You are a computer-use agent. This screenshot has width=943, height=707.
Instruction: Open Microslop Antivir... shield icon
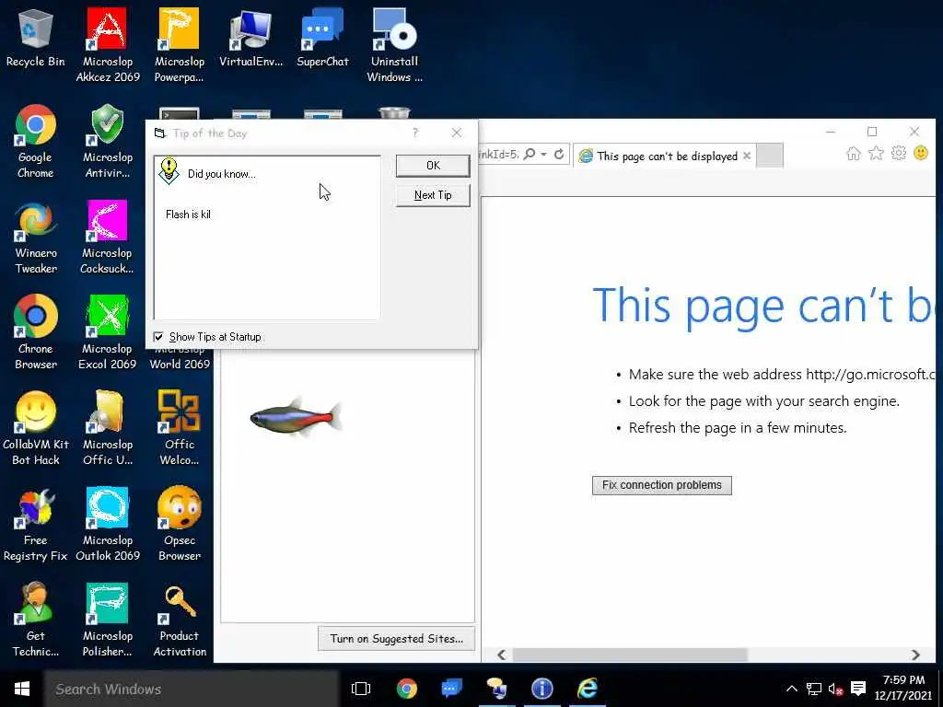(x=107, y=141)
